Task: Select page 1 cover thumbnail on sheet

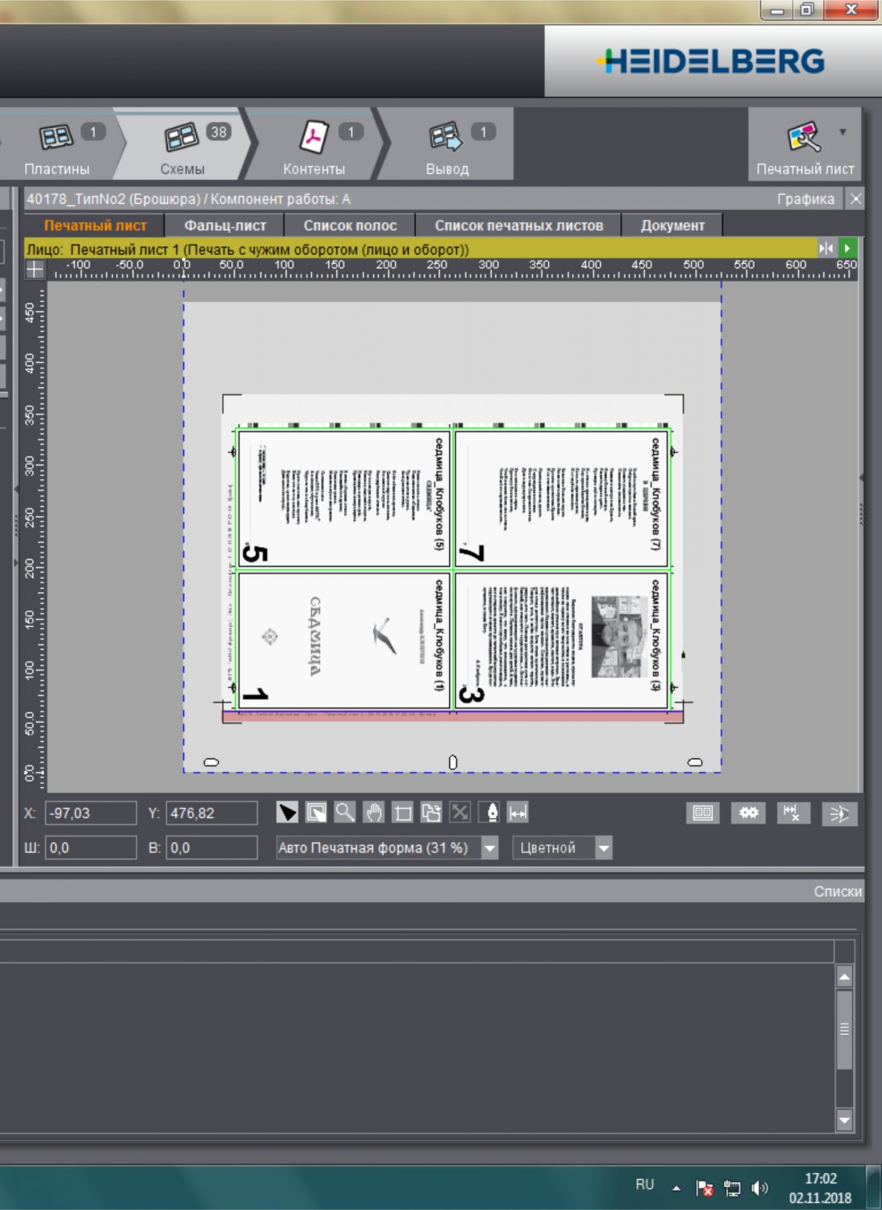Action: (x=344, y=640)
